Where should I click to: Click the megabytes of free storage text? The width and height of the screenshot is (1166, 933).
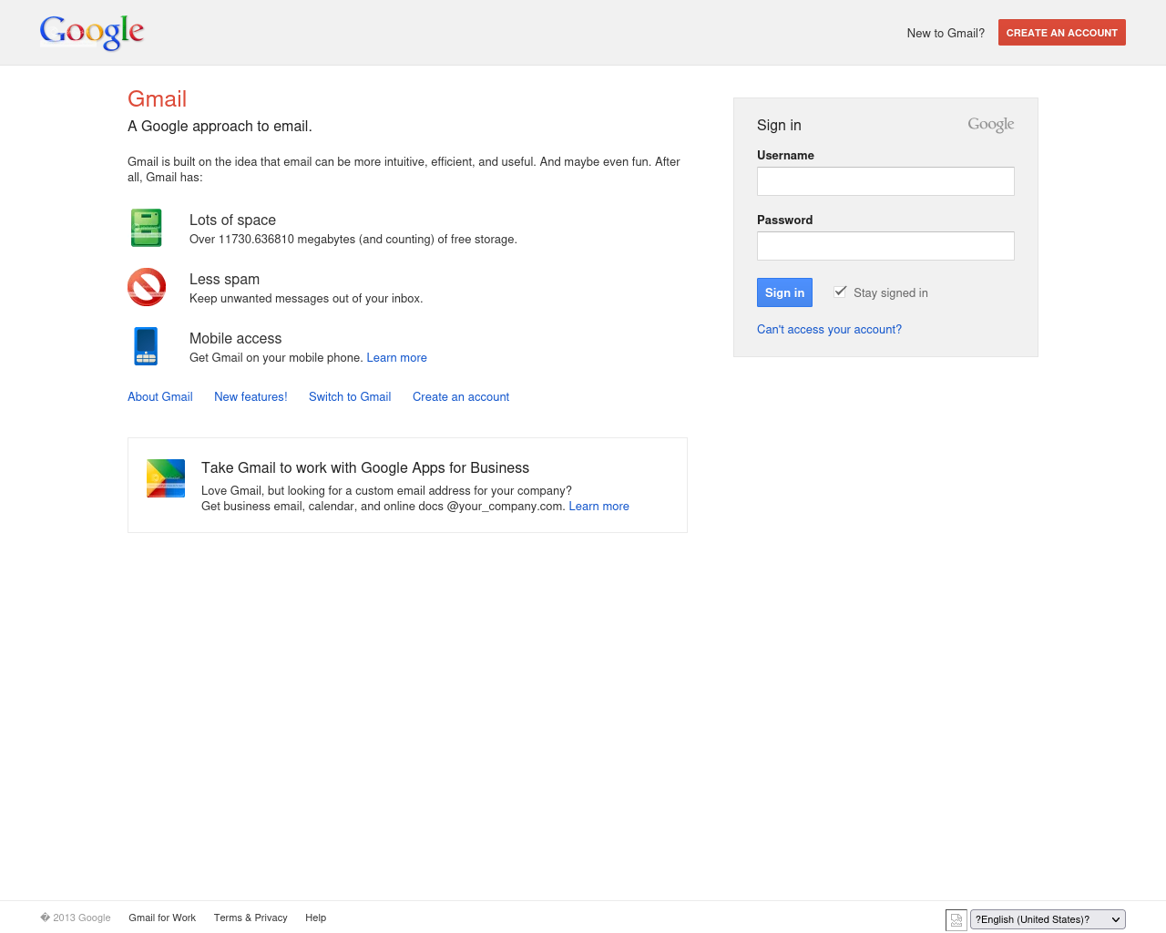coord(353,240)
